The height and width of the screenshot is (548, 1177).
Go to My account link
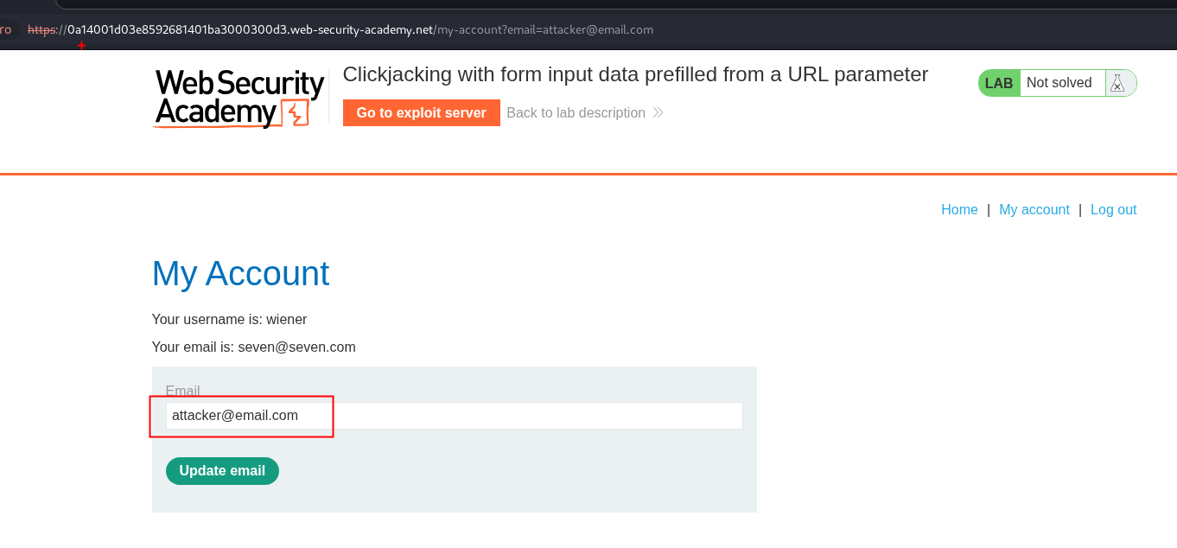tap(1034, 210)
